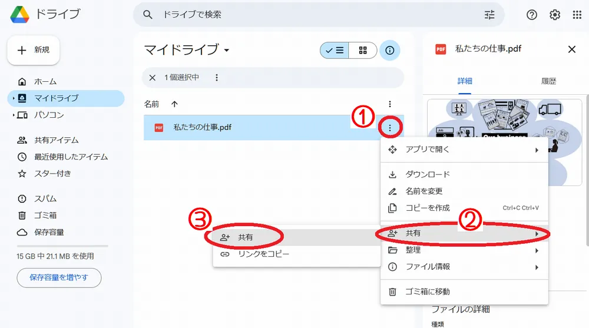
Task: Click the ドライブで検索 search field
Action: coord(318,15)
